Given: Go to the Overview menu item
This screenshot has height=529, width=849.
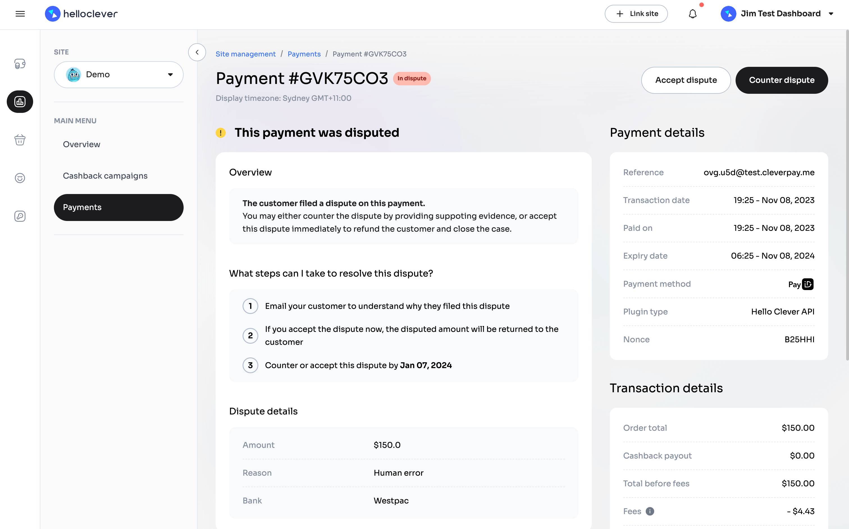Looking at the screenshot, I should click(81, 144).
